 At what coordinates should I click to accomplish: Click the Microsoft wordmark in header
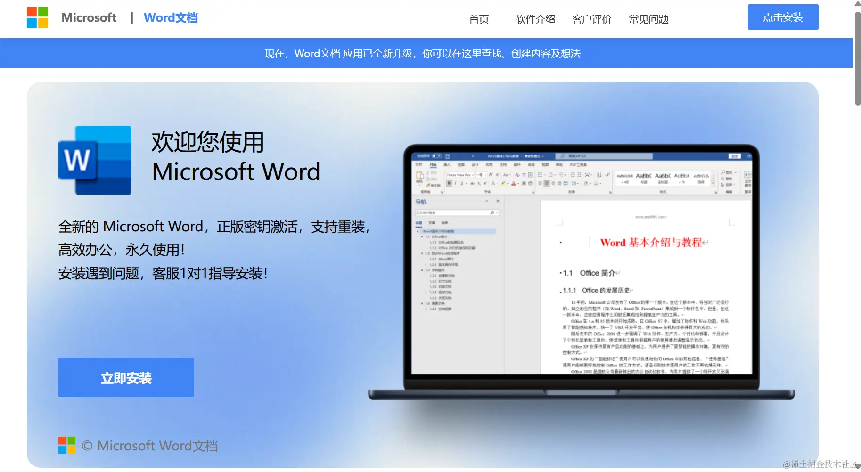[x=89, y=18]
